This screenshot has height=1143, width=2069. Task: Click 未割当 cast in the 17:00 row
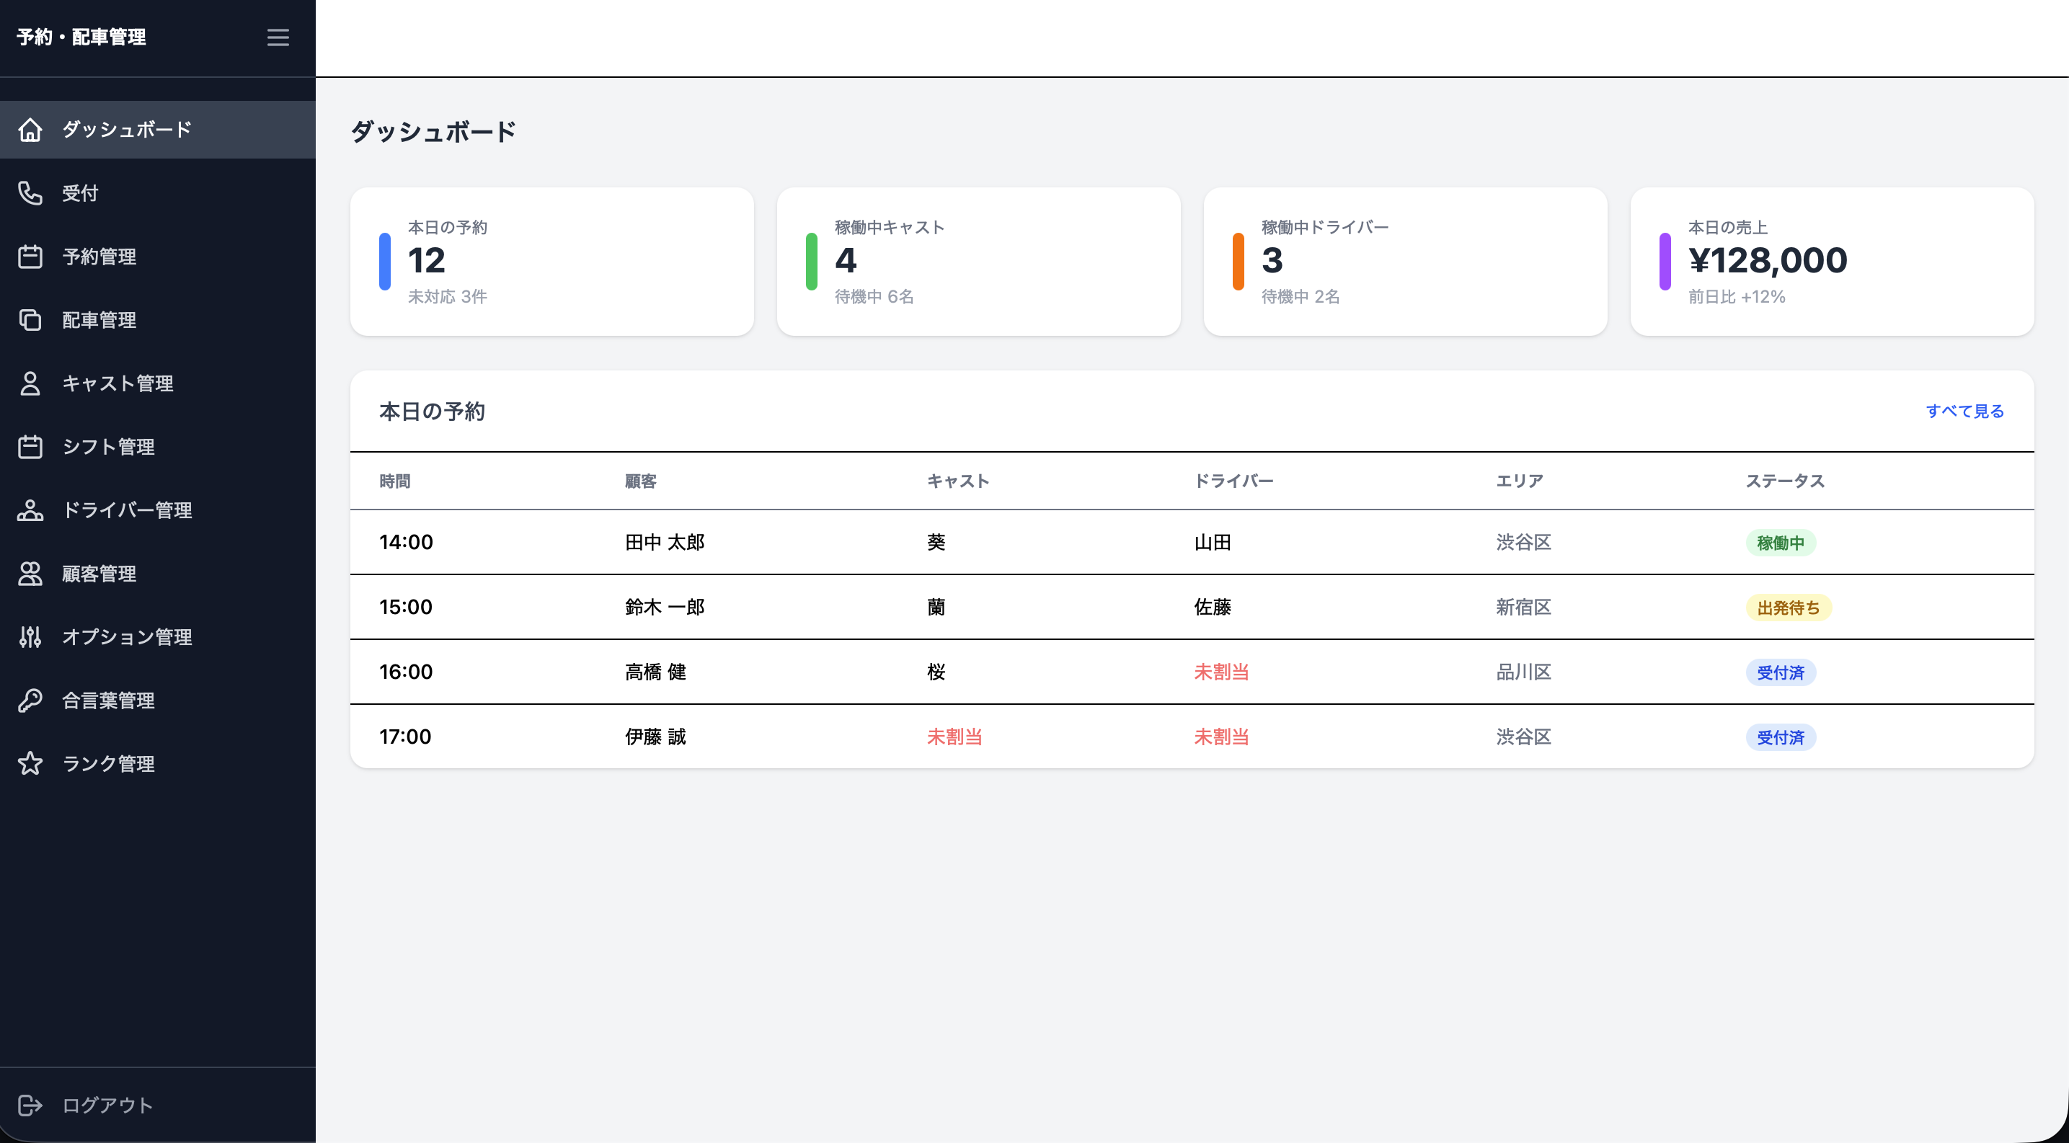(x=954, y=737)
